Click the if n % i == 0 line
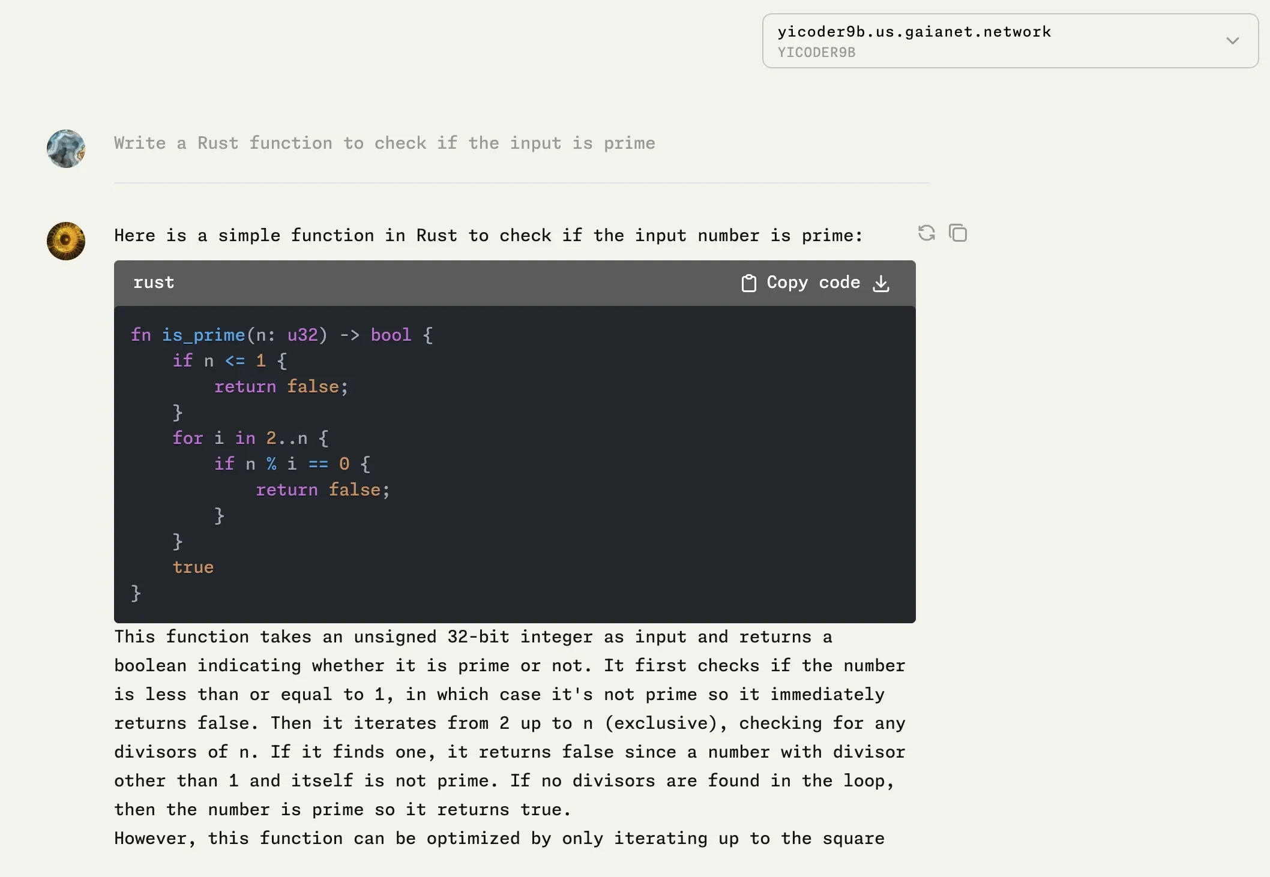Image resolution: width=1270 pixels, height=877 pixels. coord(292,464)
